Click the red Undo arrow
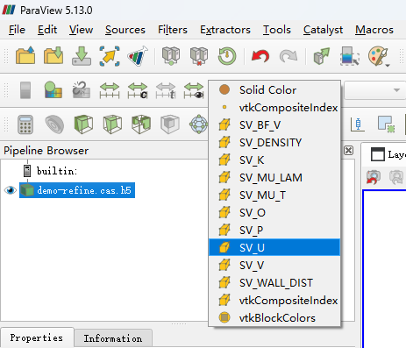The image size is (406, 348). pos(260,55)
